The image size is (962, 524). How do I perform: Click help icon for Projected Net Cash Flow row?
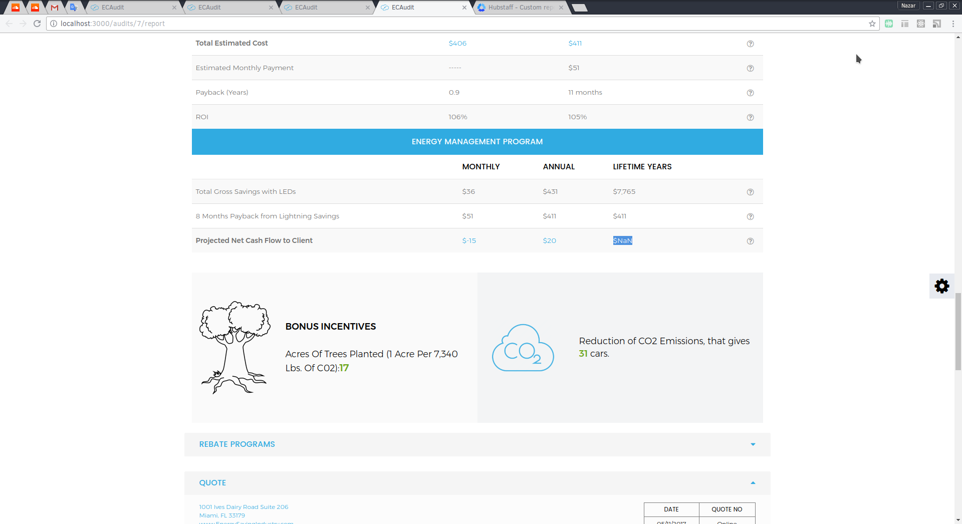[750, 241]
